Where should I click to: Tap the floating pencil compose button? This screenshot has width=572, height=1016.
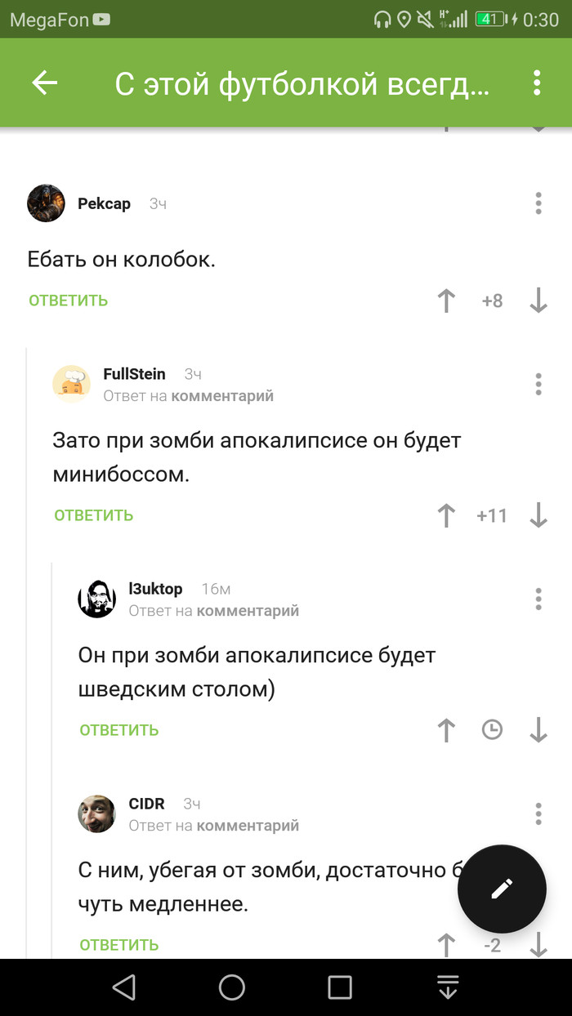coord(502,889)
